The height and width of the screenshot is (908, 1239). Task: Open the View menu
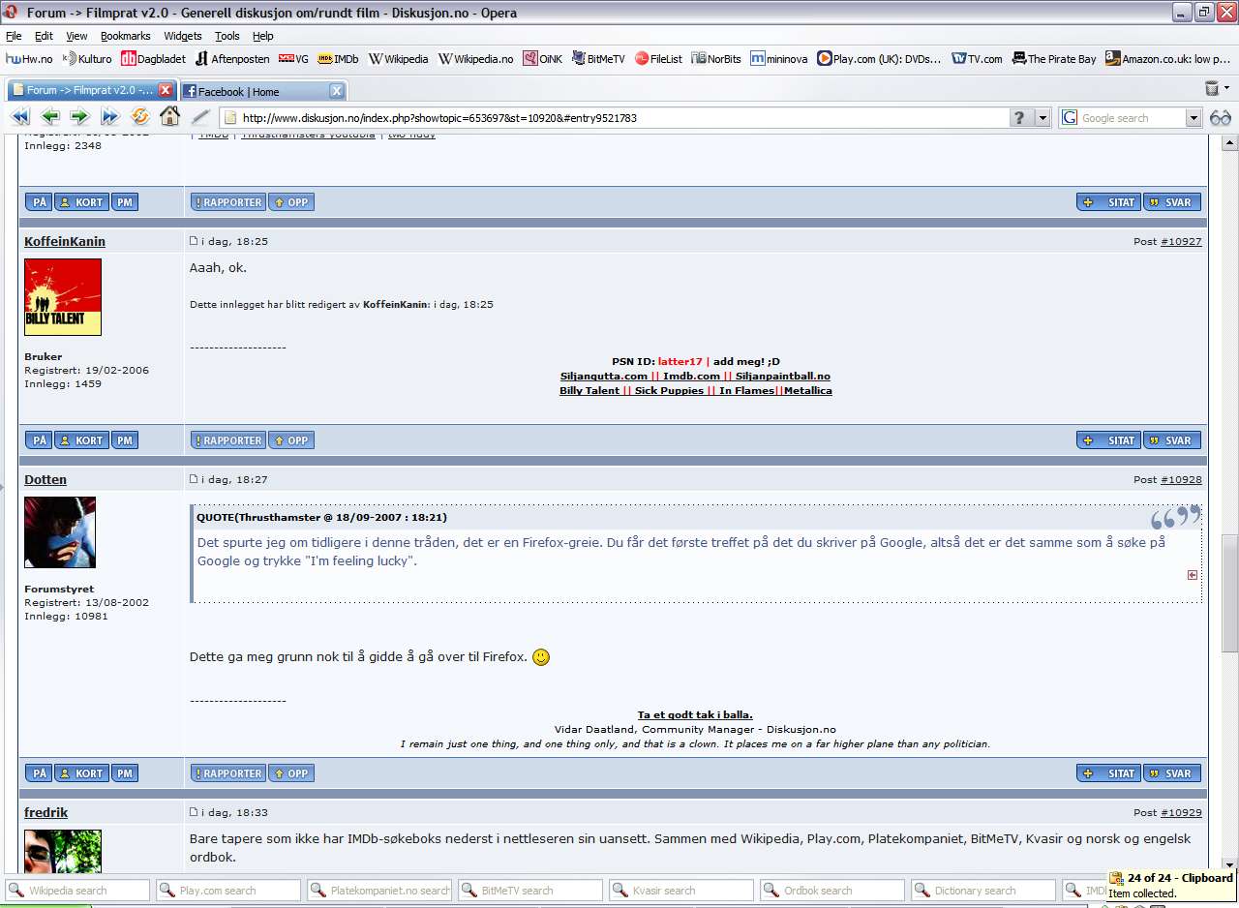[76, 36]
